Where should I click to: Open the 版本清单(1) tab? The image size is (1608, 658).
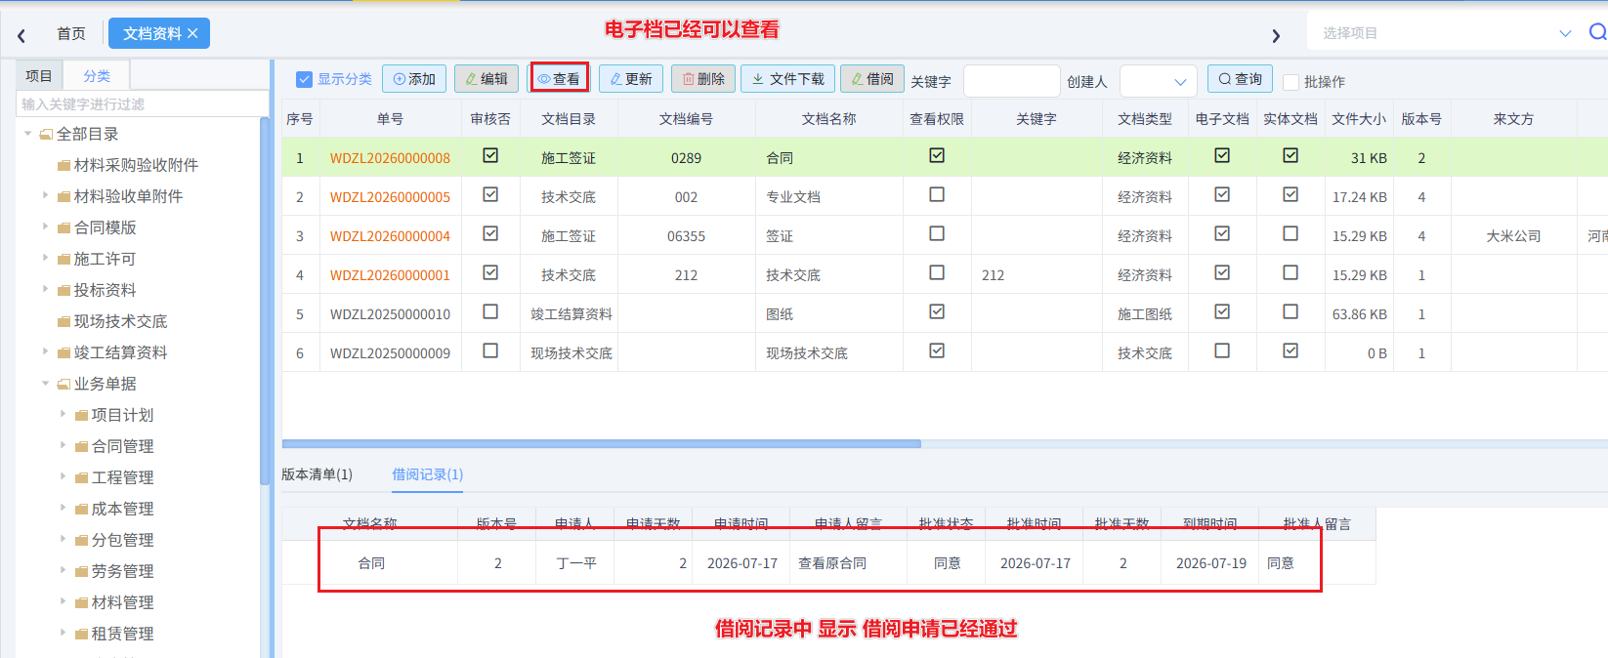coord(317,474)
